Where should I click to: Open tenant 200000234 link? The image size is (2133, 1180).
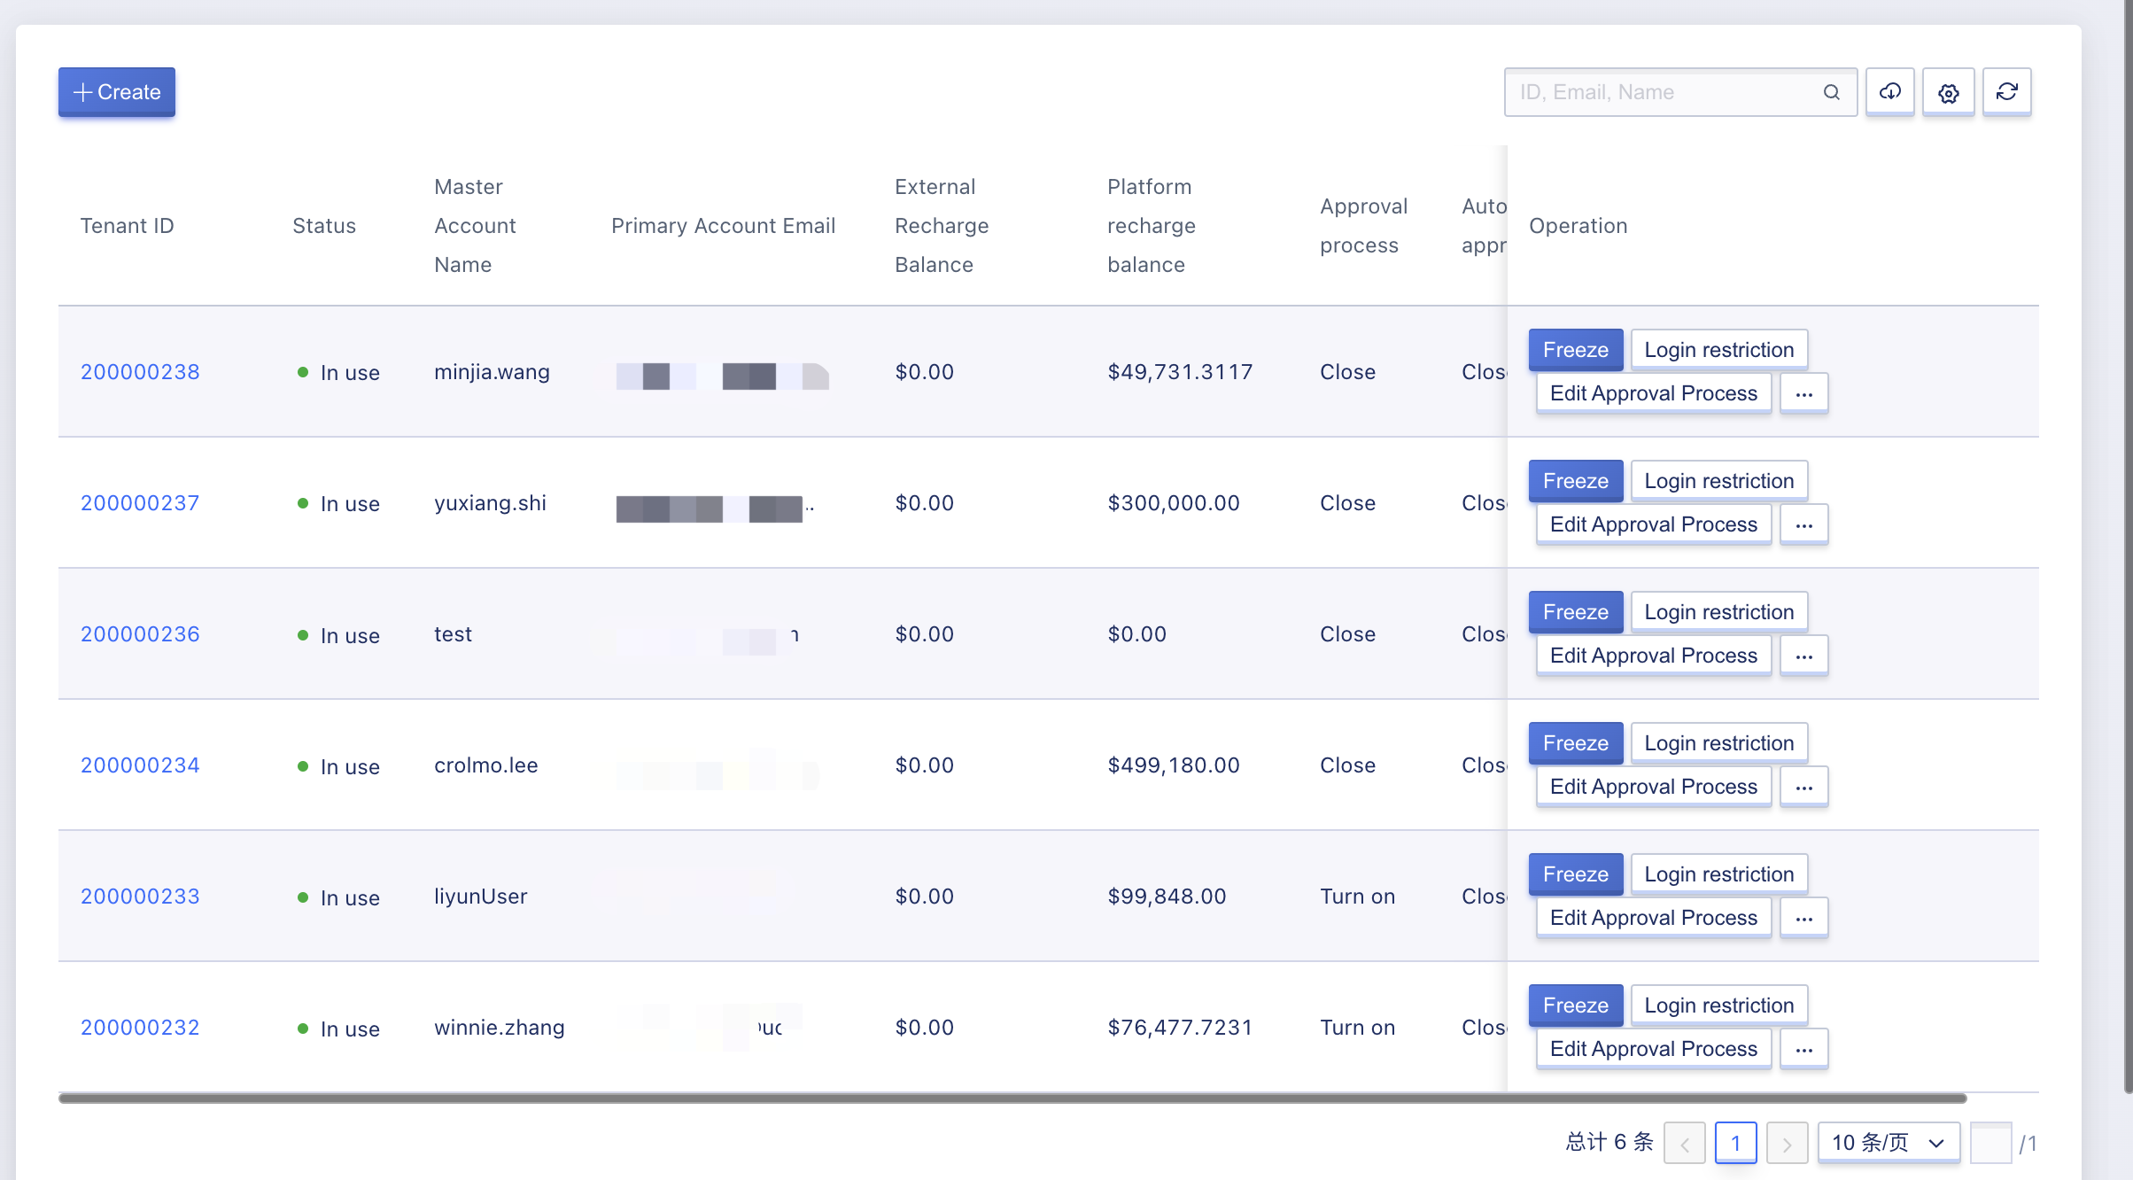[140, 765]
